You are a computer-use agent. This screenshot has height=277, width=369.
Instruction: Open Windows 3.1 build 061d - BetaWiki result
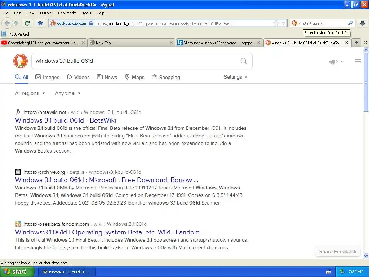tap(66, 120)
